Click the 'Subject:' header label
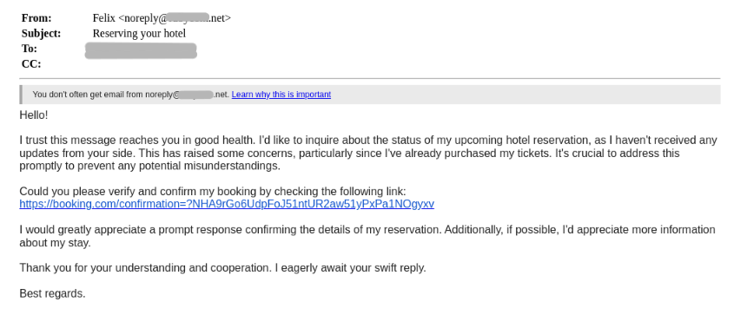 click(42, 33)
